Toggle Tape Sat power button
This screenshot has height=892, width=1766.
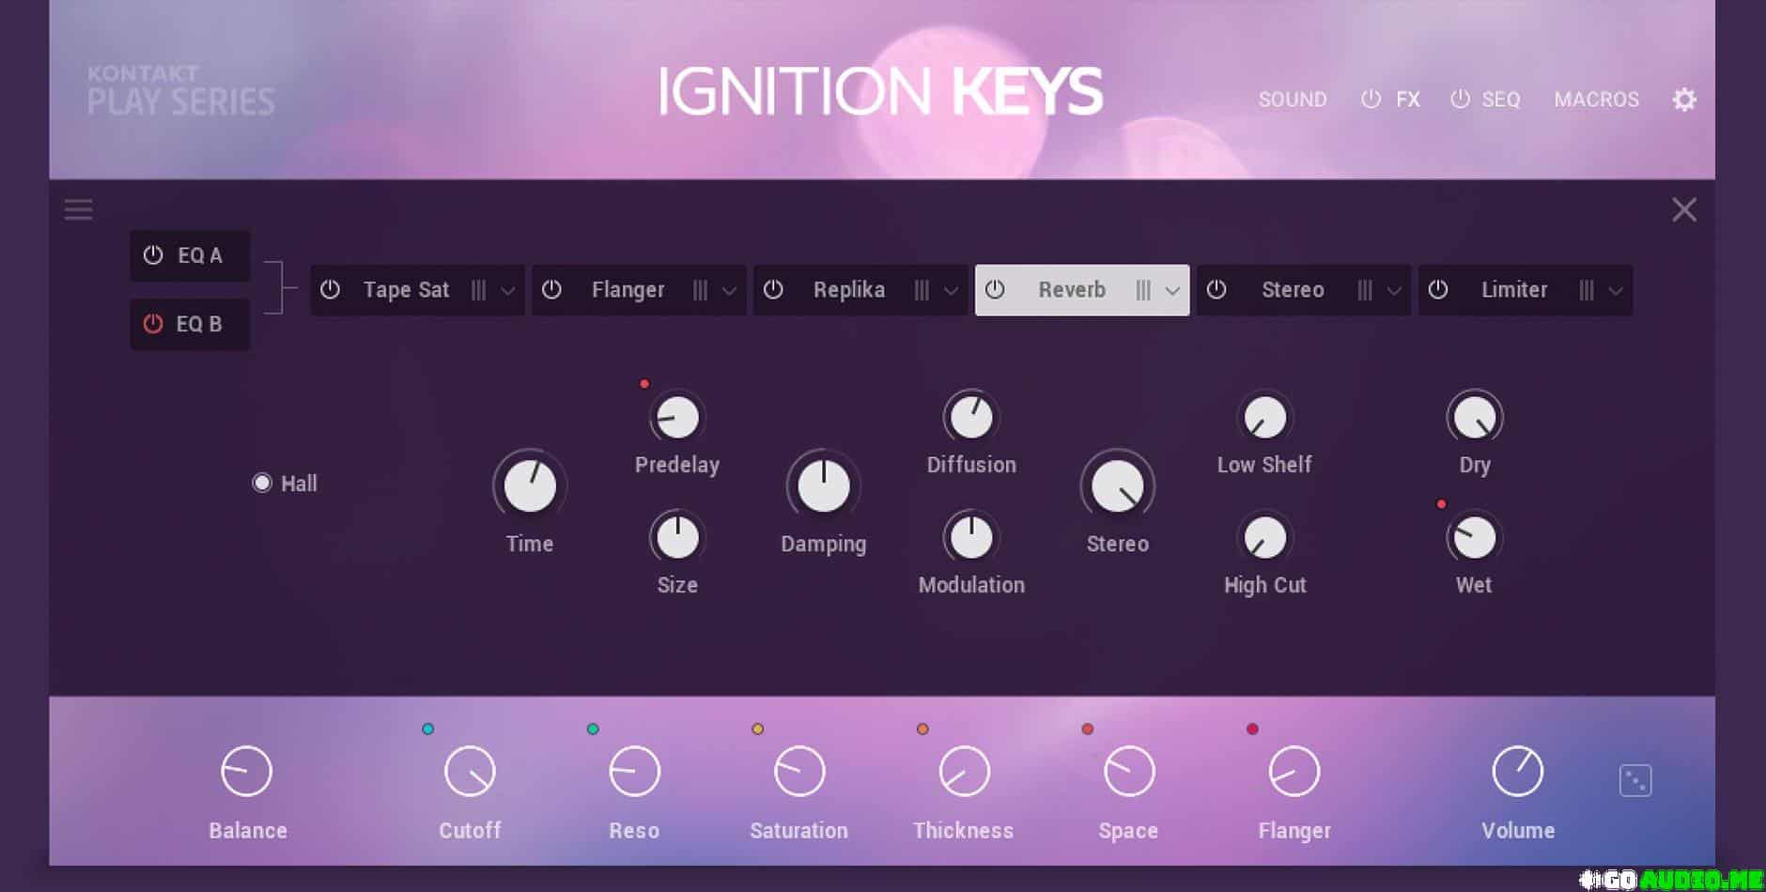pos(330,289)
